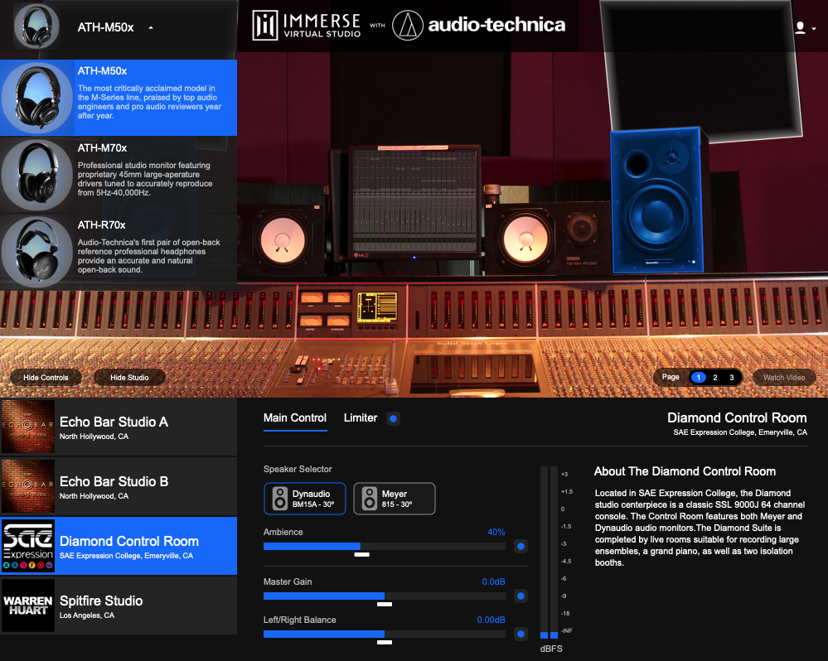Click the ATH-R70x headphone image
This screenshot has height=661, width=828.
36,251
